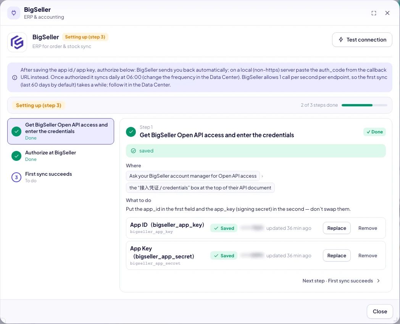Viewport: 400px width, 324px height.
Task: Click the green check icon beside Authorize at BigSeller
Action: pos(16,156)
